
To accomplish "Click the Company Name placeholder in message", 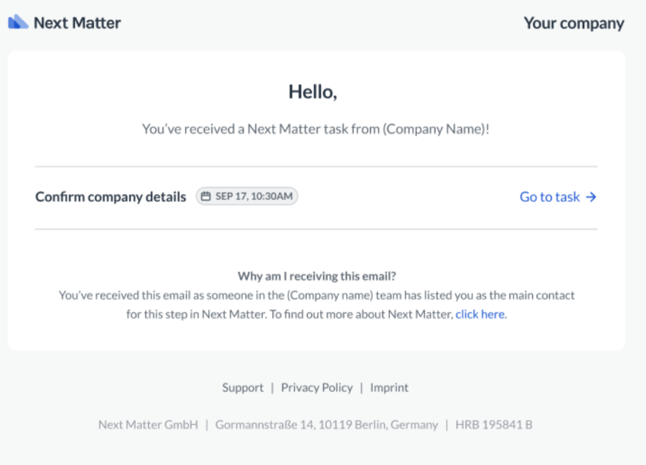I will coord(435,129).
